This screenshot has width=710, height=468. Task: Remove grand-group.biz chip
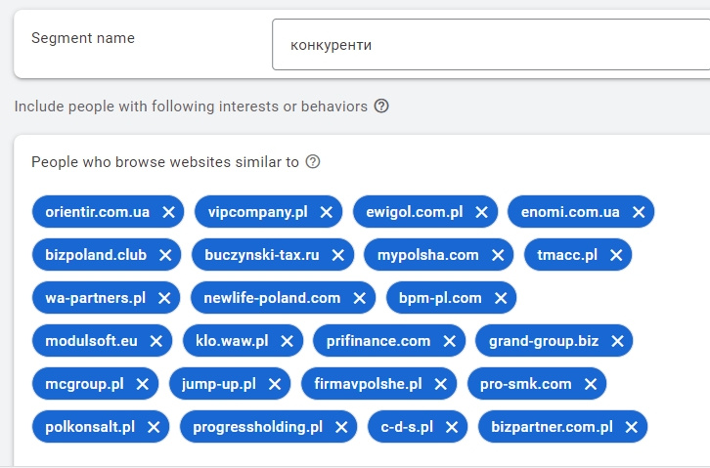coord(617,341)
